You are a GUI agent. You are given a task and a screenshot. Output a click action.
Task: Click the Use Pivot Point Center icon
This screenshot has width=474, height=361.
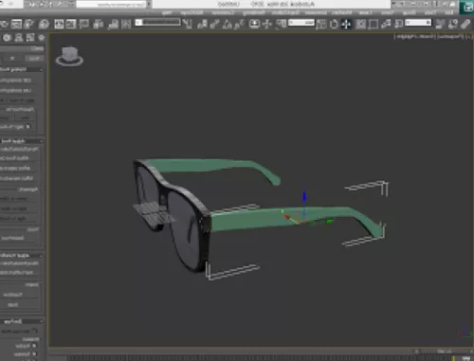coord(281,24)
